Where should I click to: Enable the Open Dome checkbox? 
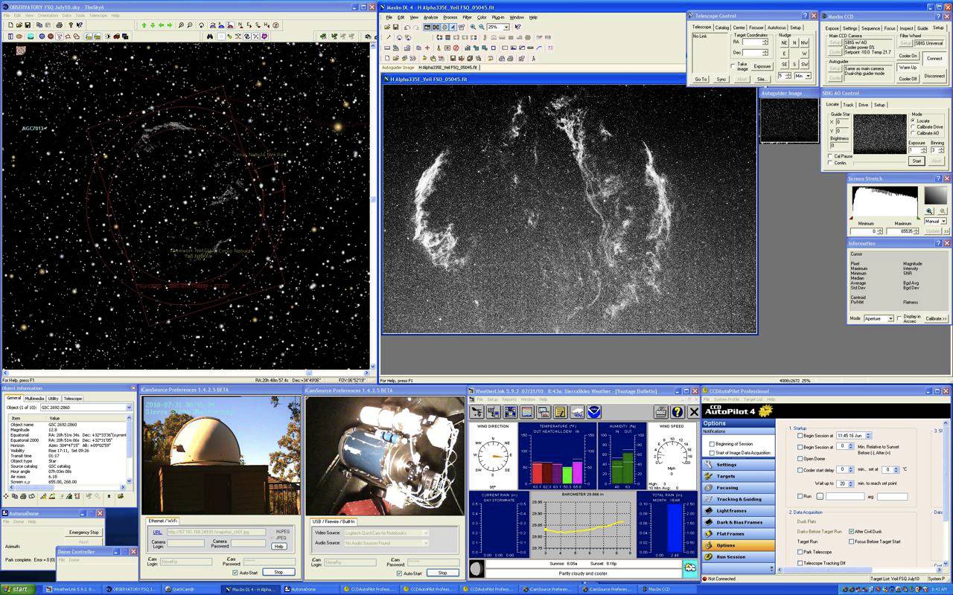[x=800, y=459]
